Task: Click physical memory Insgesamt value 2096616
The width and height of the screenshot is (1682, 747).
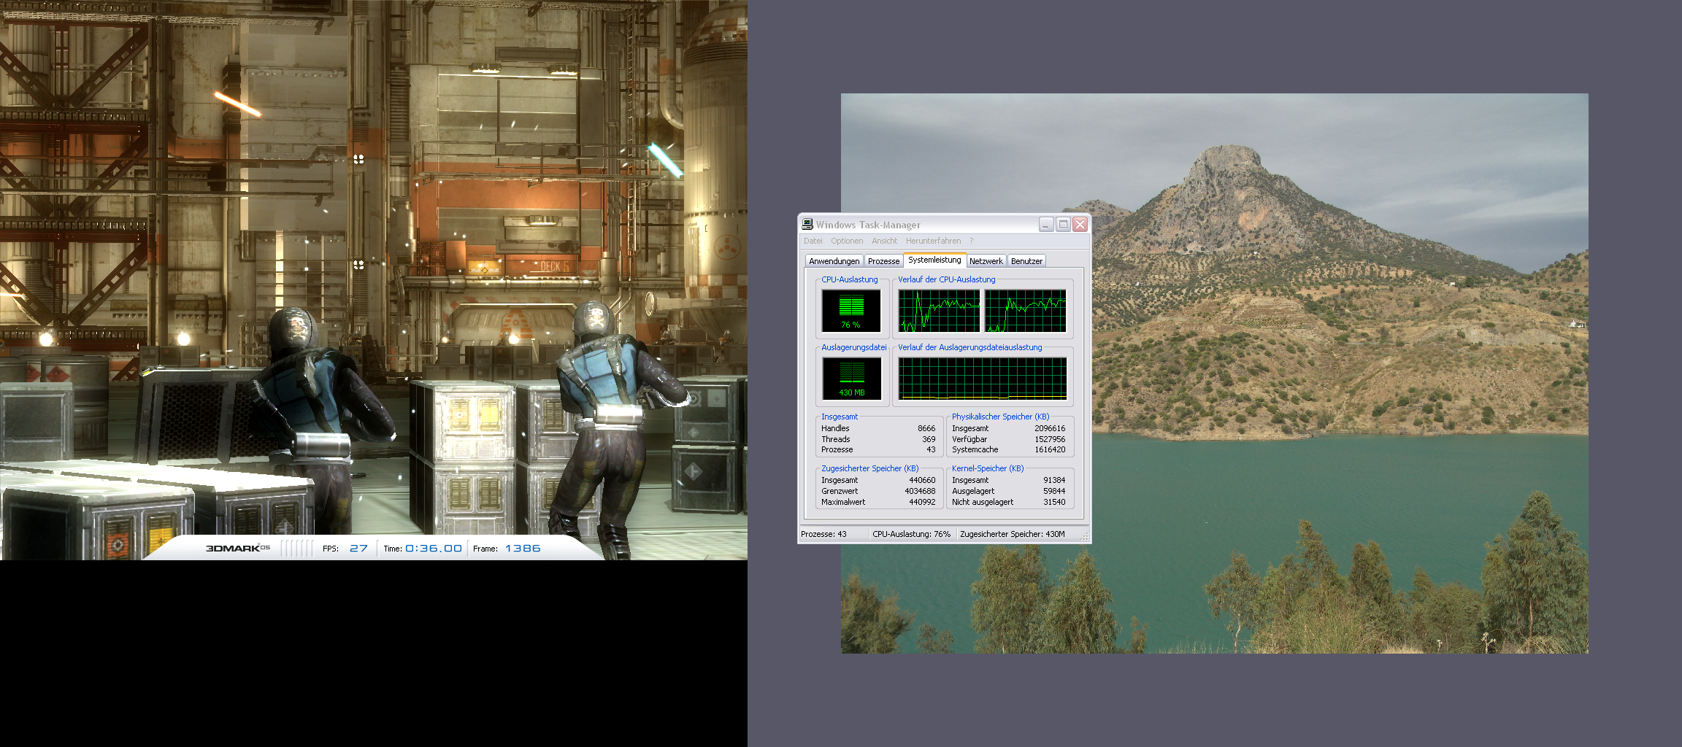Action: point(1050,429)
